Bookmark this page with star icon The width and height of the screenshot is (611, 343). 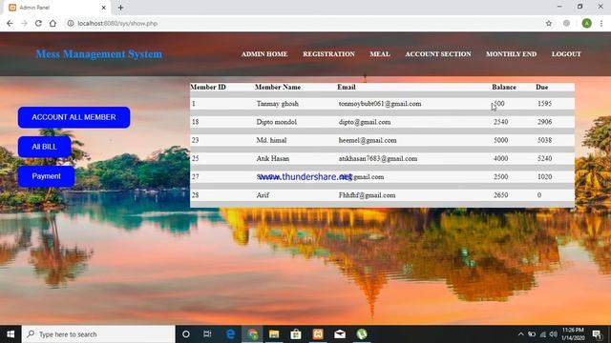pyautogui.click(x=549, y=23)
